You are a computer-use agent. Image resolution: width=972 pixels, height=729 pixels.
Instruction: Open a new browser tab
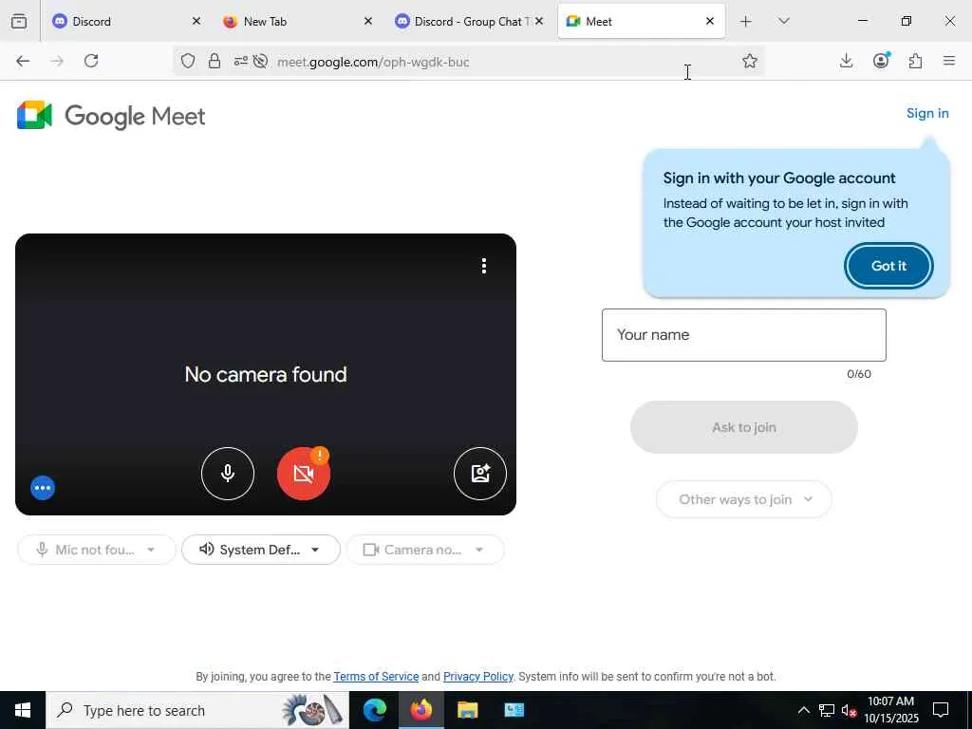pyautogui.click(x=746, y=22)
